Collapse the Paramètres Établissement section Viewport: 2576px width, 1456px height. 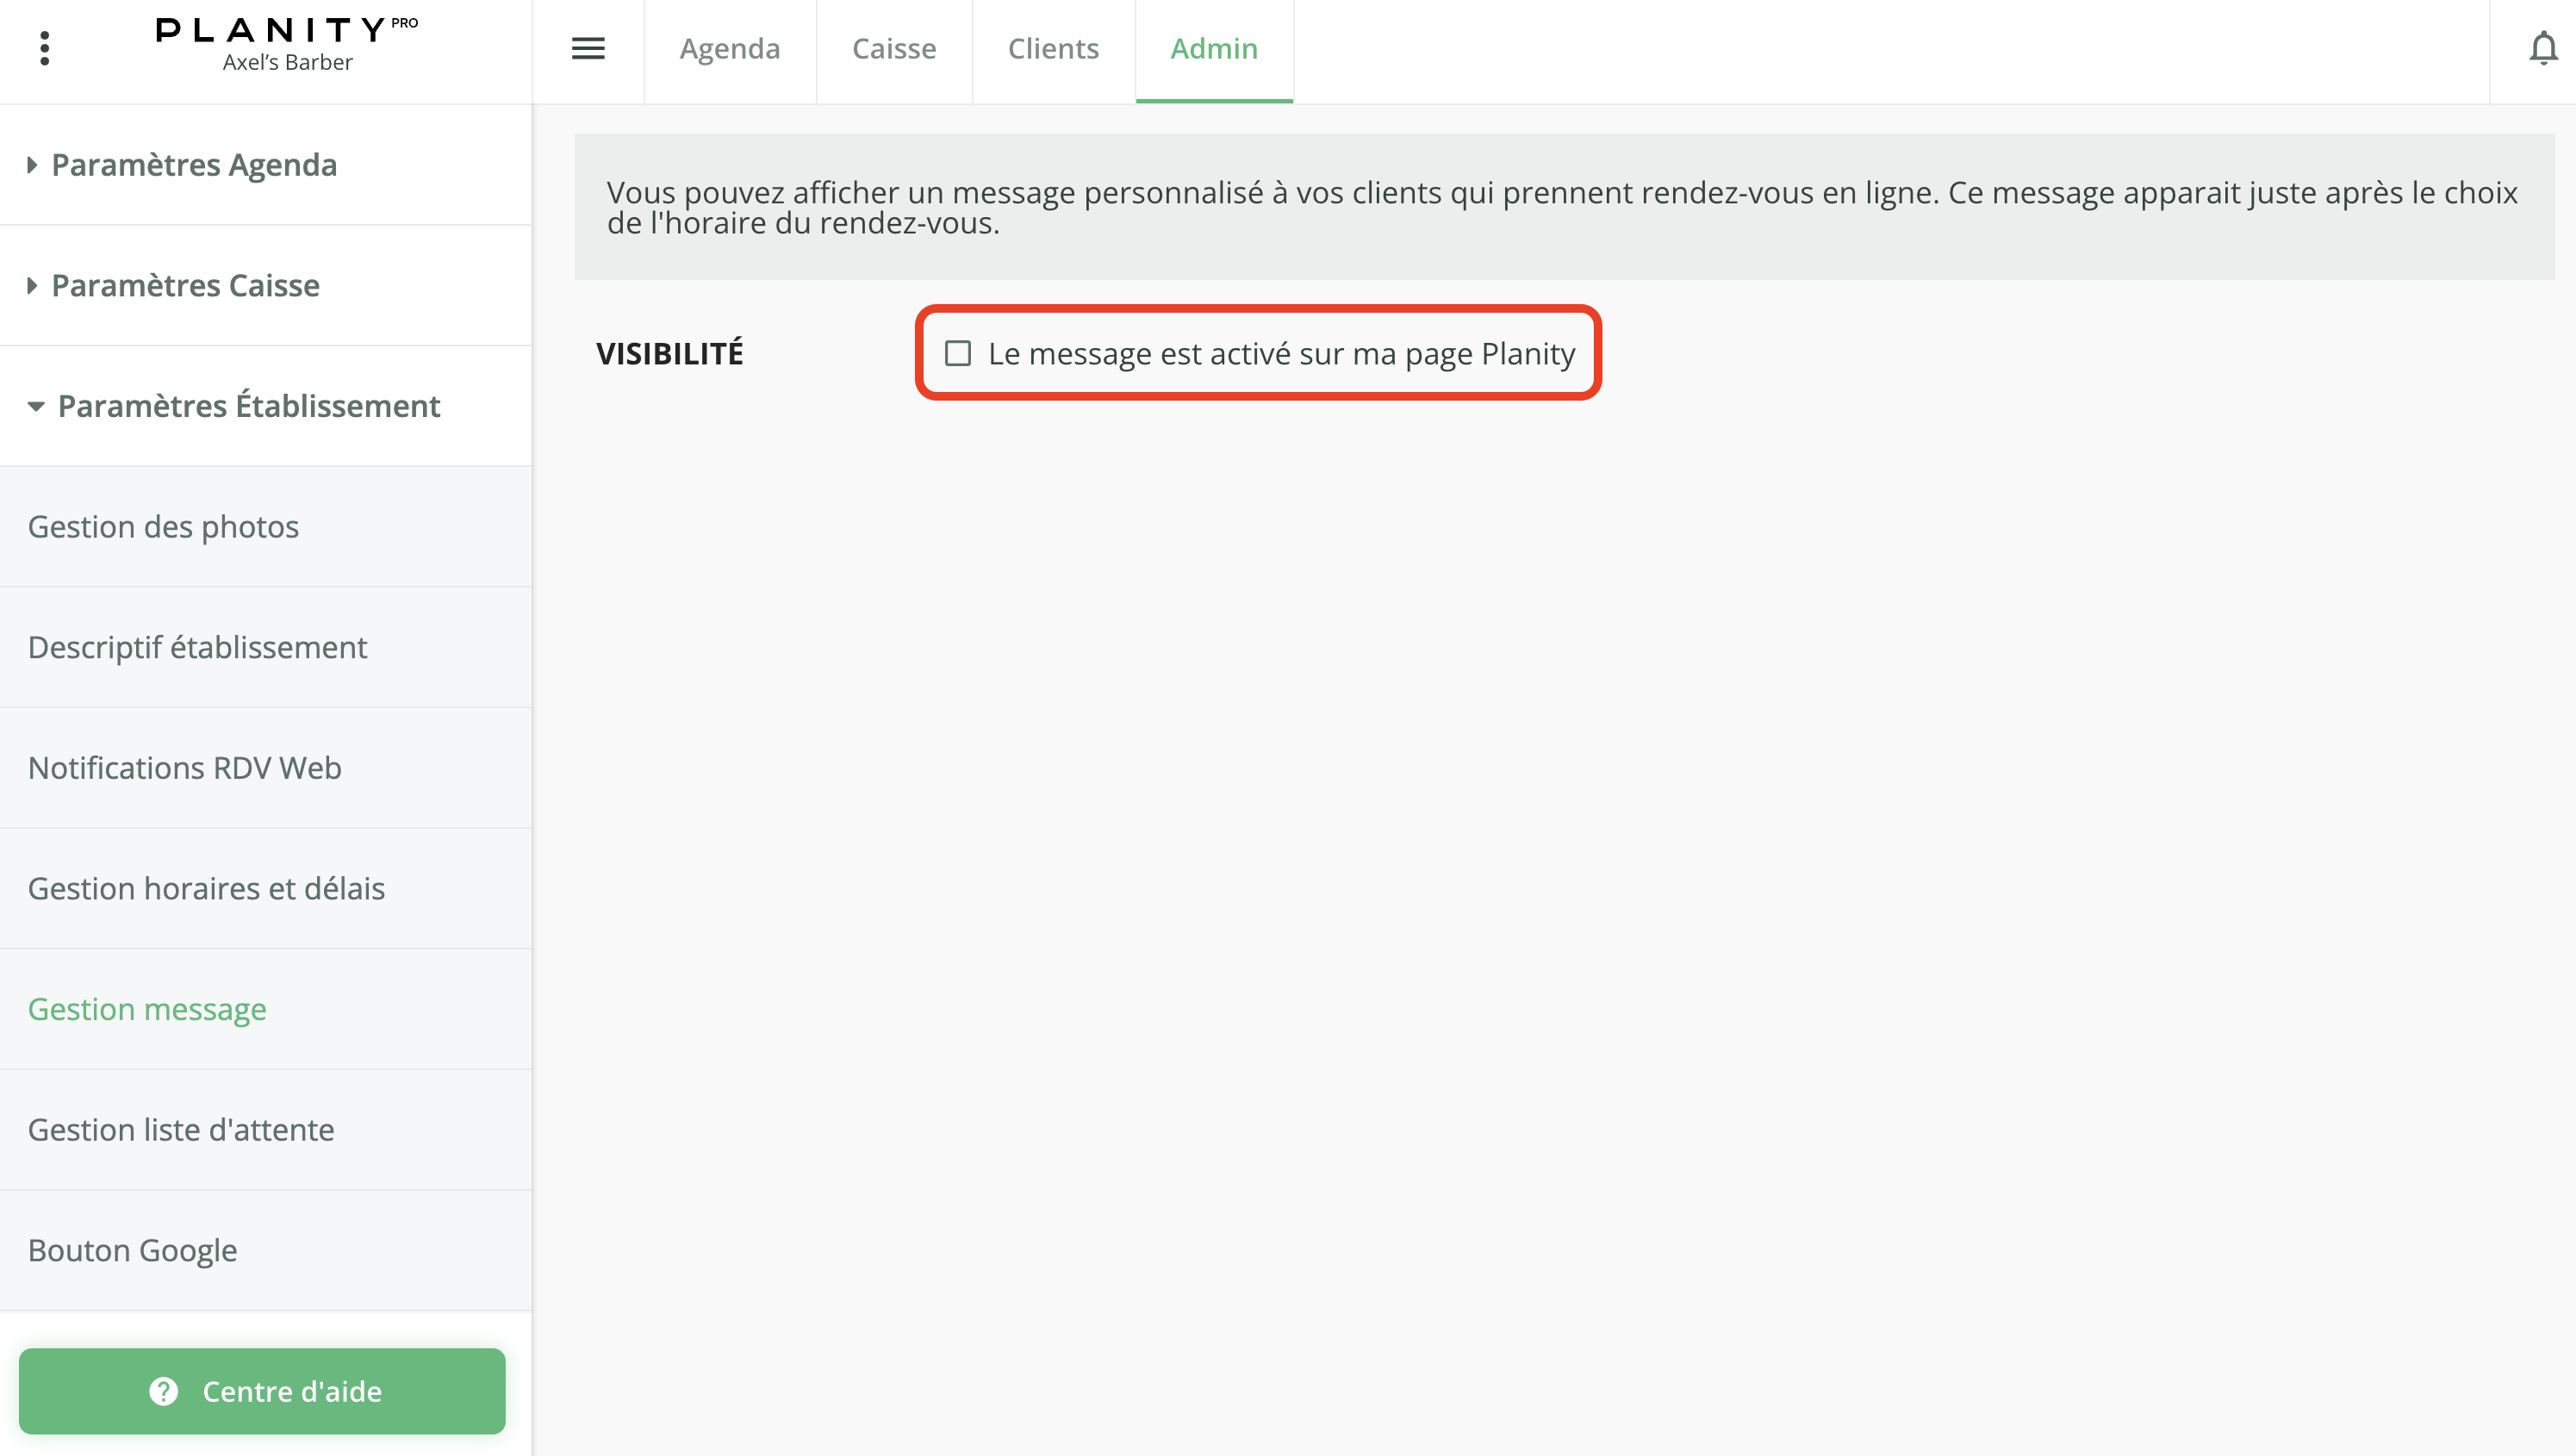click(247, 406)
